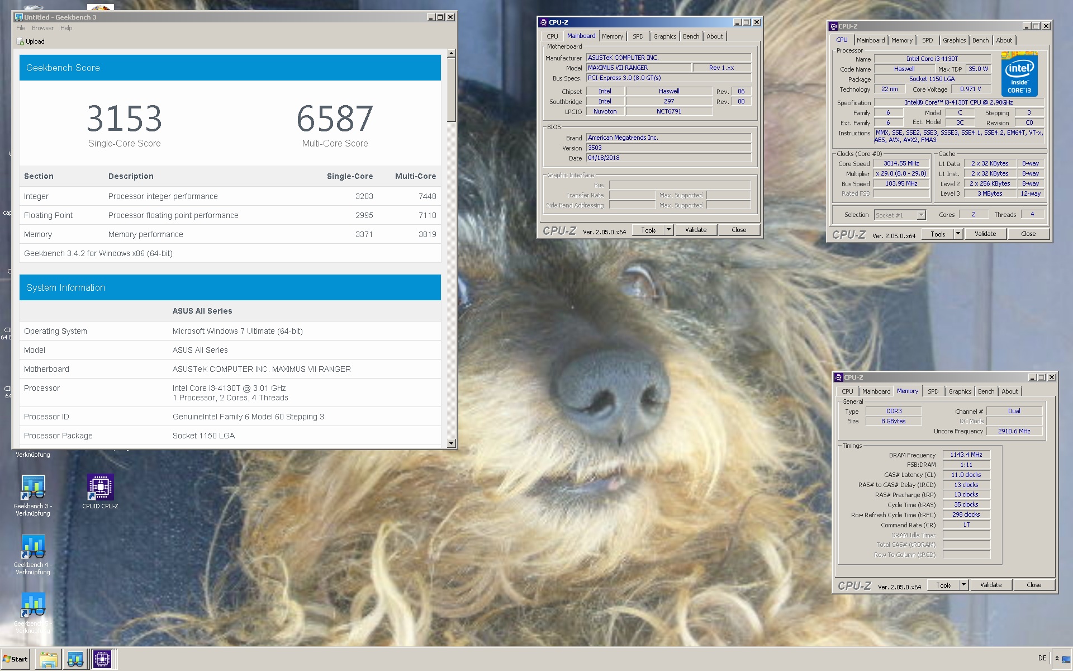Click the Windows Start button

pyautogui.click(x=16, y=659)
